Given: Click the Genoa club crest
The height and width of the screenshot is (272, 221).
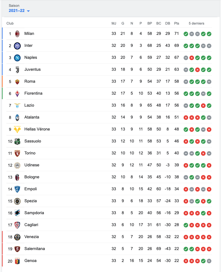Looking at the screenshot, I should coord(17,261).
